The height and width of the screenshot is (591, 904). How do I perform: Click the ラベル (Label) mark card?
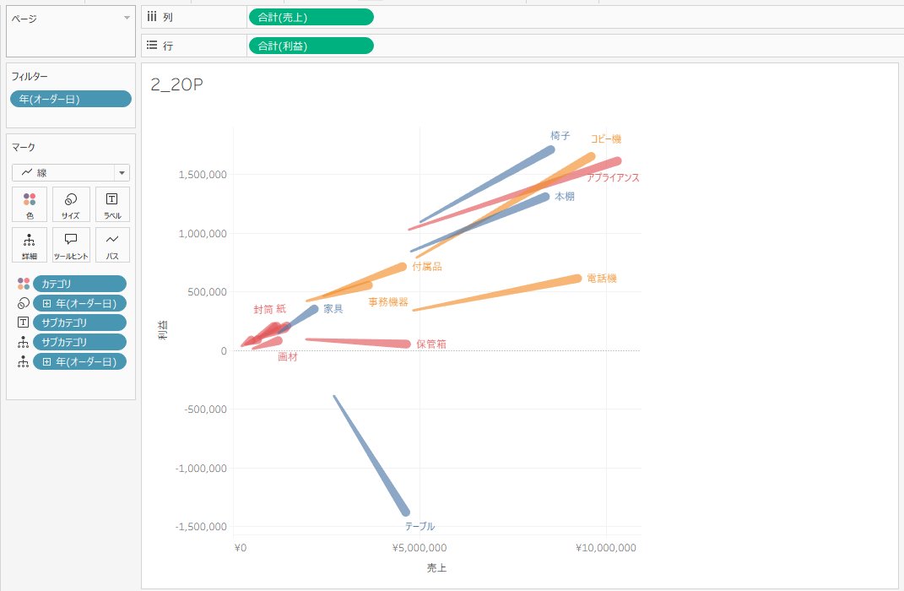[111, 204]
